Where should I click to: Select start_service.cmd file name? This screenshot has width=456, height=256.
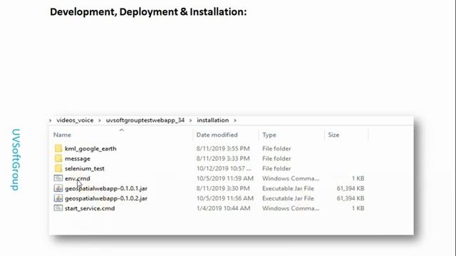click(x=90, y=208)
